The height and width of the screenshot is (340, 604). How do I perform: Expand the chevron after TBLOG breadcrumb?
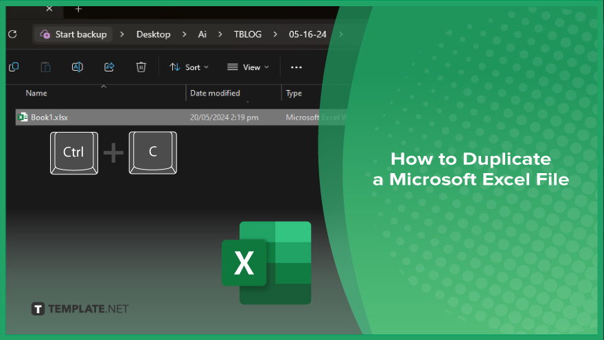[275, 34]
